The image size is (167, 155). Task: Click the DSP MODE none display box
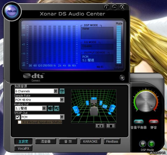pos(97,33)
